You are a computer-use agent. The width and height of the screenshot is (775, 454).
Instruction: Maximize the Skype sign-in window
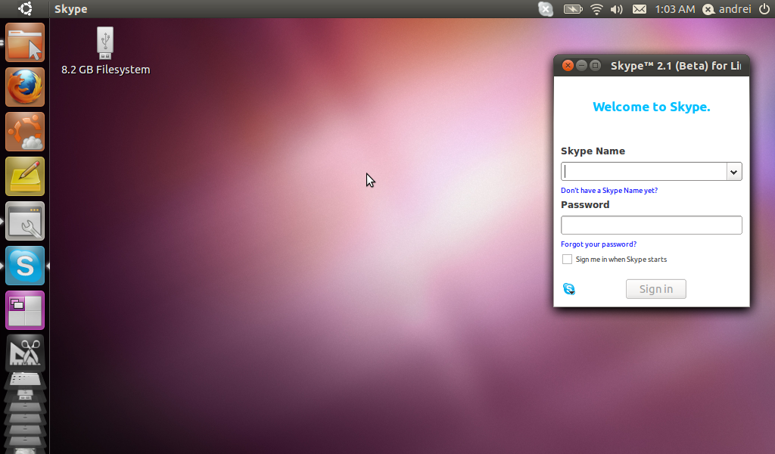[595, 65]
